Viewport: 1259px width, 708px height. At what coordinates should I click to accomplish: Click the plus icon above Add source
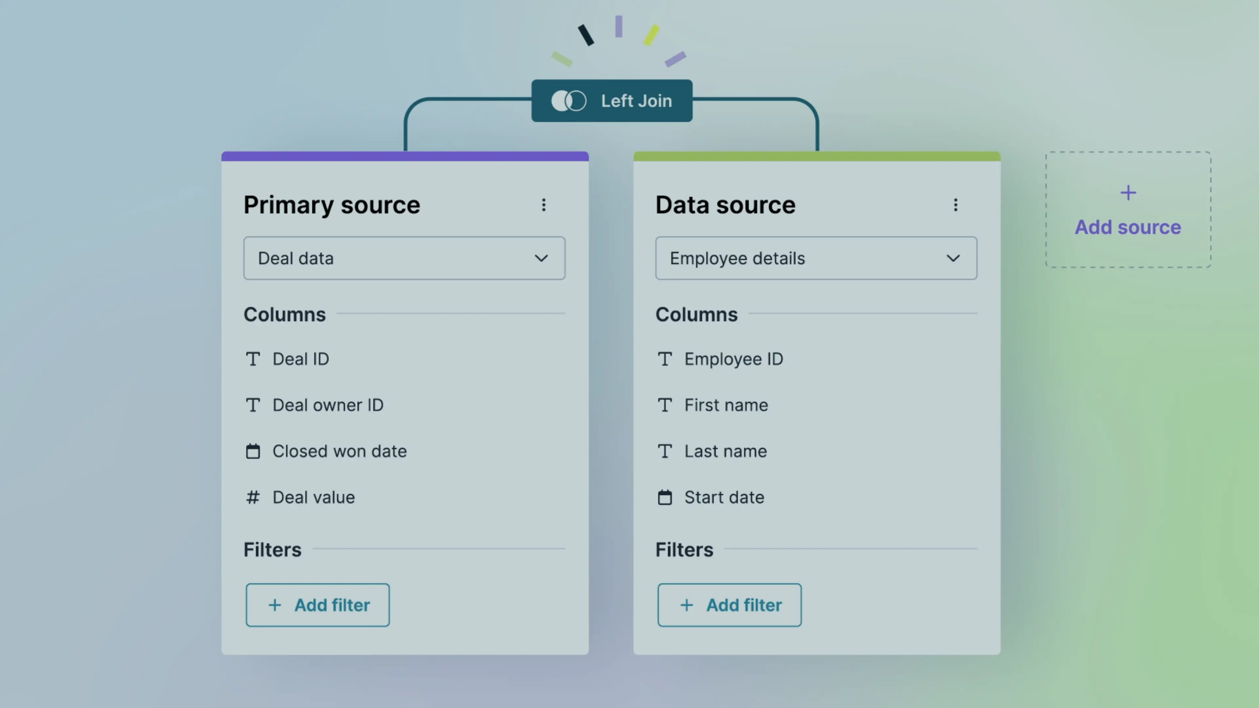click(1128, 193)
